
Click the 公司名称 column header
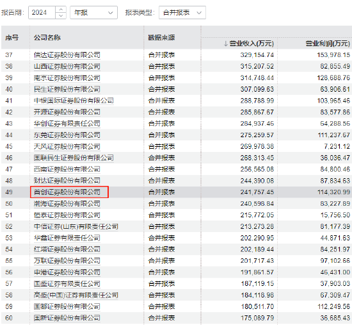pyautogui.click(x=47, y=37)
